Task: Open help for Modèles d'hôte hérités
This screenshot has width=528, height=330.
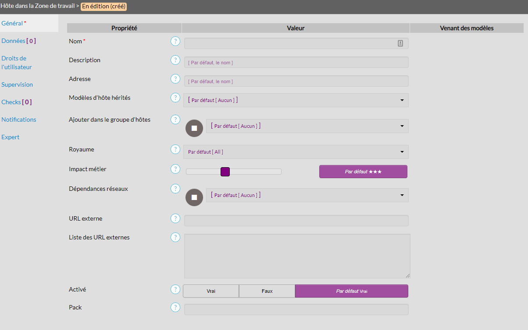Action: tap(175, 98)
